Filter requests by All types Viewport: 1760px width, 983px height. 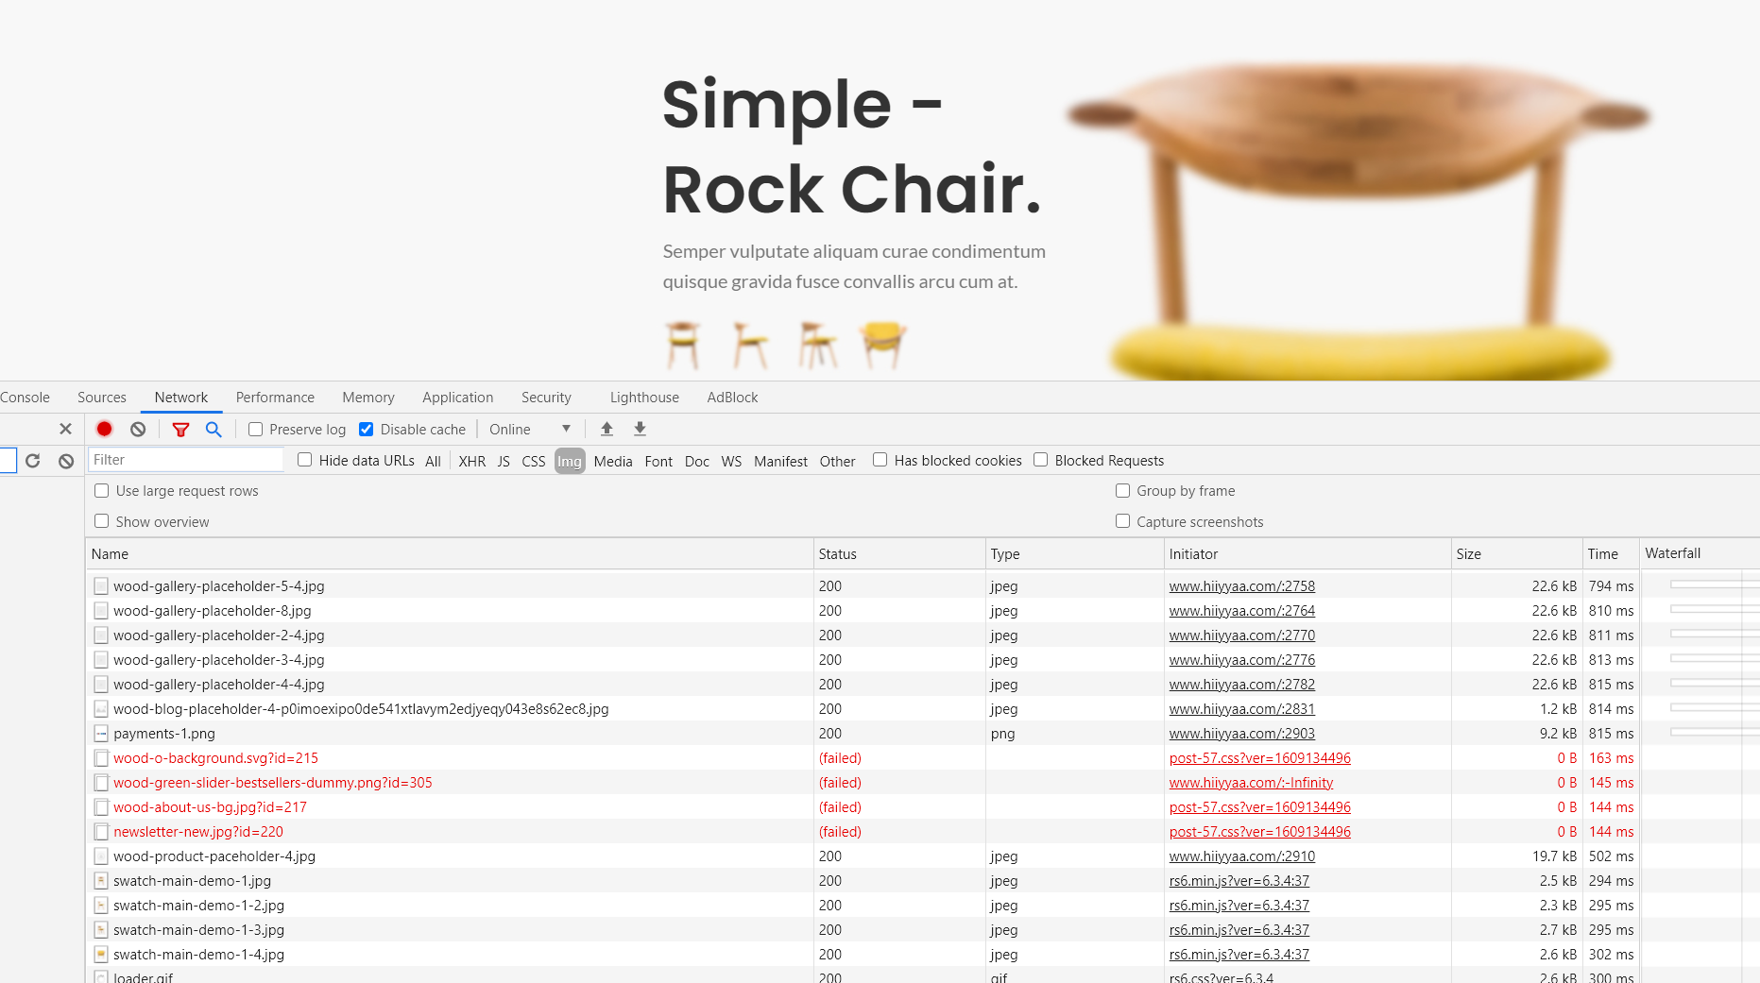click(433, 461)
